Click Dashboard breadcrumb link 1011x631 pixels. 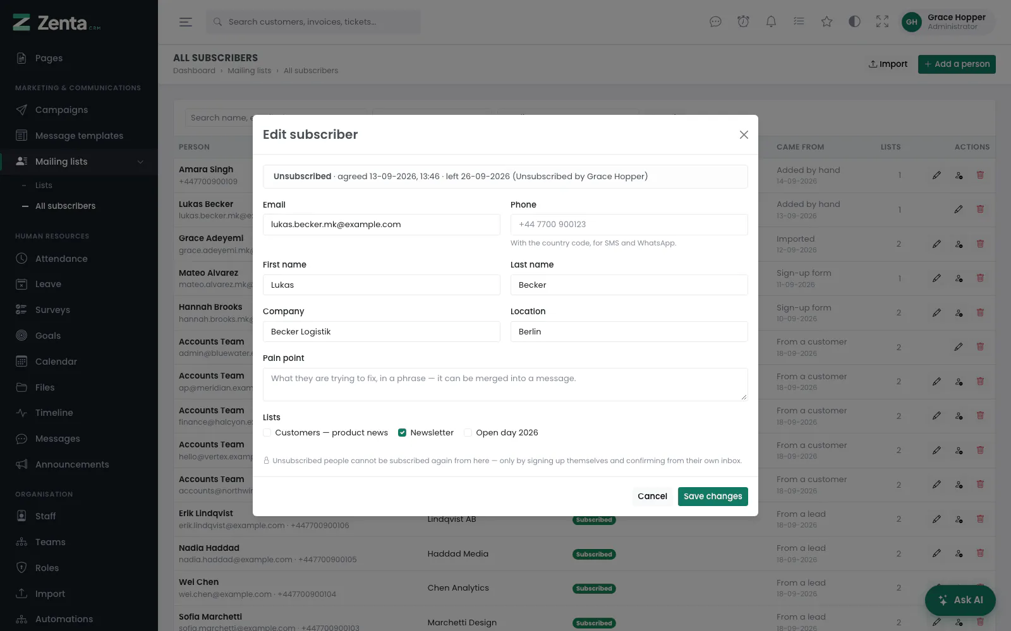tap(194, 71)
